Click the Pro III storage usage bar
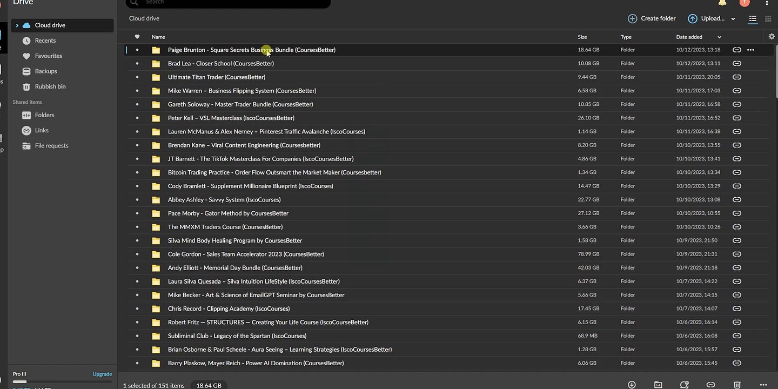Viewport: 778px width, 389px height. pyautogui.click(x=62, y=382)
